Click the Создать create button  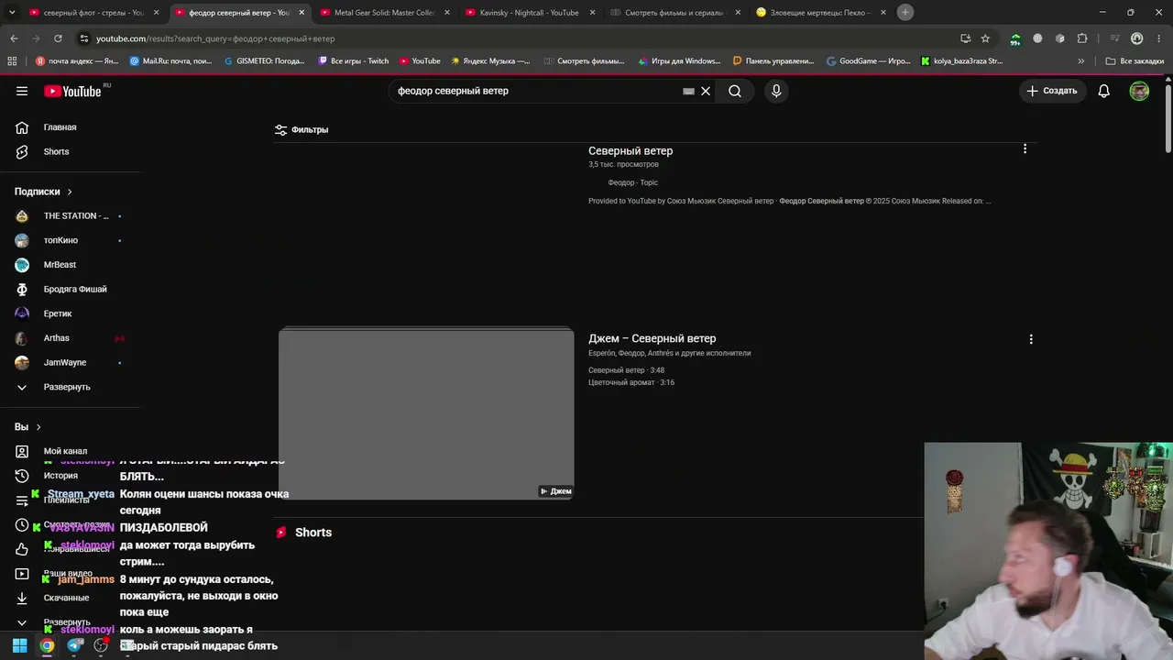pos(1052,91)
